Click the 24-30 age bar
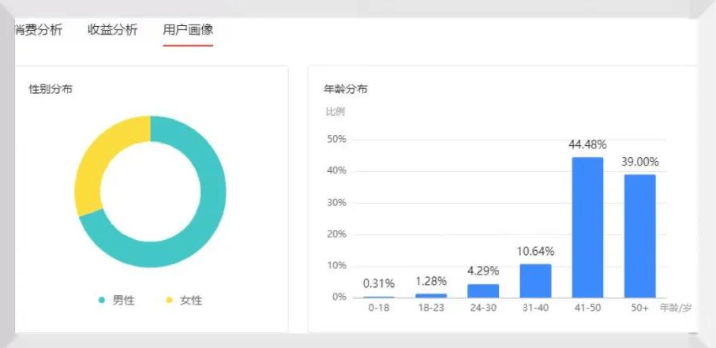 pos(483,290)
